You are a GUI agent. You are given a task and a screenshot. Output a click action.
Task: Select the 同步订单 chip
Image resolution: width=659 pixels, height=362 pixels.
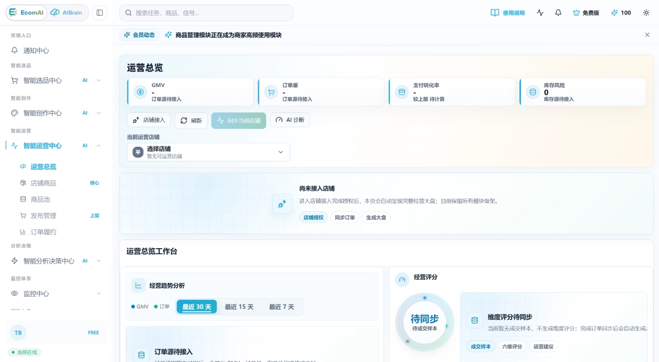tap(345, 218)
